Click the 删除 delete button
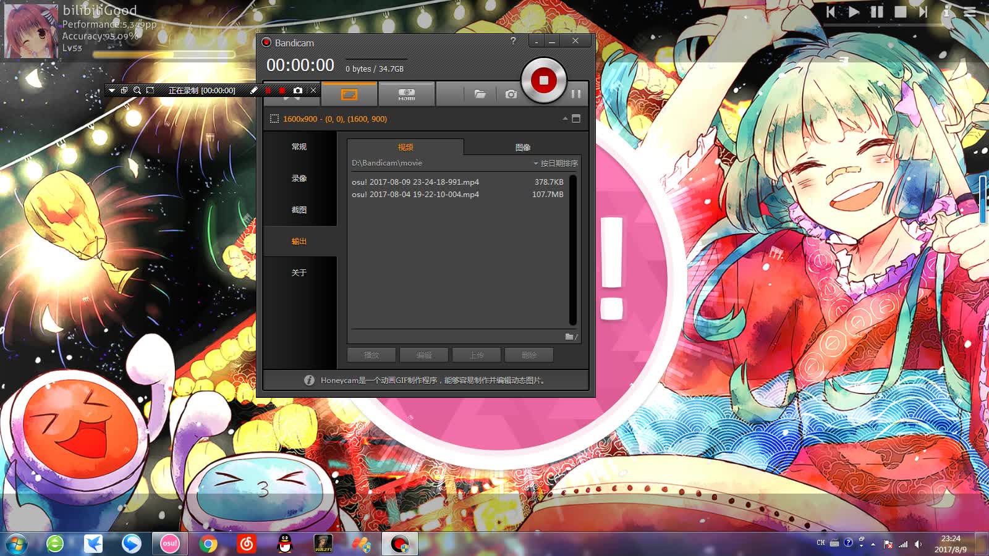Image resolution: width=989 pixels, height=556 pixels. [528, 355]
